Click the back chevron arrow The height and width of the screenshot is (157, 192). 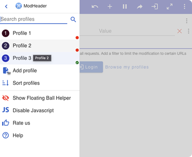[6, 6]
